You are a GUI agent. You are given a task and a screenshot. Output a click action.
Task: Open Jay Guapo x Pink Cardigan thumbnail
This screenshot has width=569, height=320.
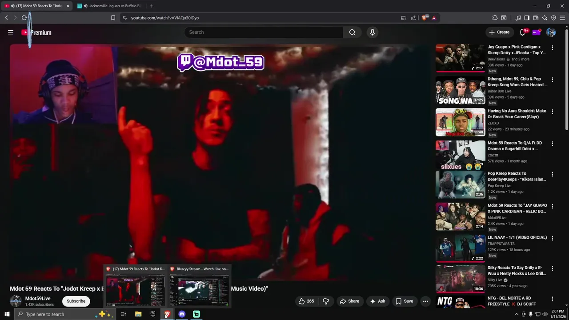point(460,58)
